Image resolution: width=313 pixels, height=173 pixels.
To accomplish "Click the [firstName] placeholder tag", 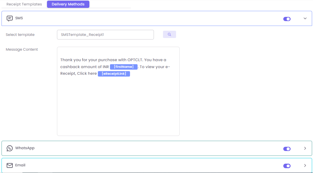I will (124, 67).
